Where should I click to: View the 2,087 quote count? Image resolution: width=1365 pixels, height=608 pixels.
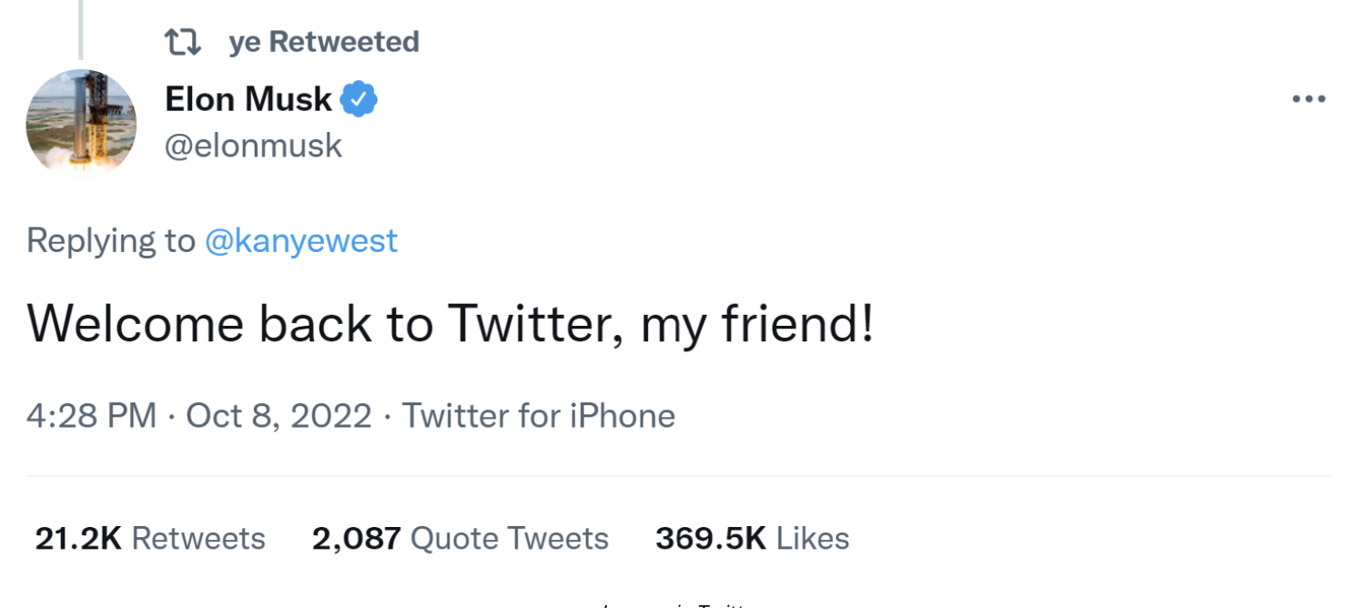tap(356, 539)
